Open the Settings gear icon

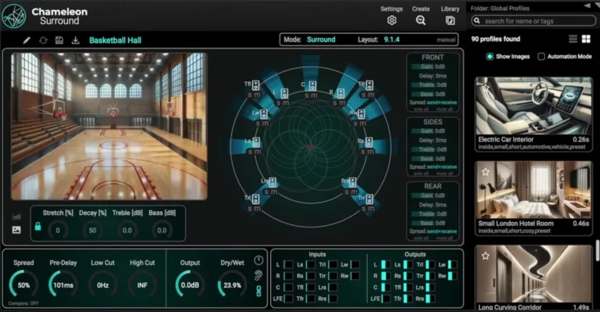[x=391, y=20]
